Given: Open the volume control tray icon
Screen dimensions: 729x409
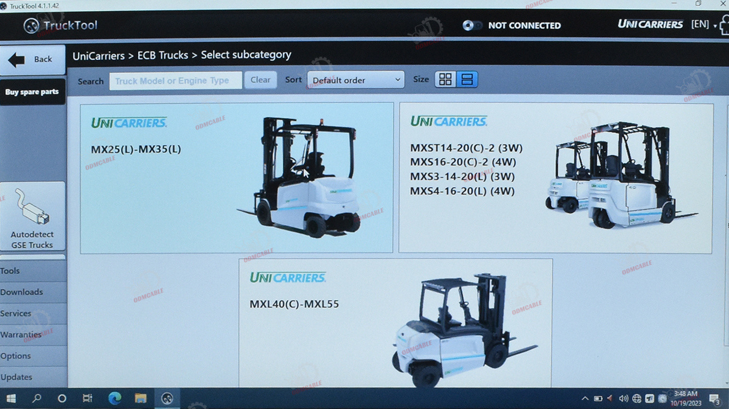Looking at the screenshot, I should pos(624,399).
